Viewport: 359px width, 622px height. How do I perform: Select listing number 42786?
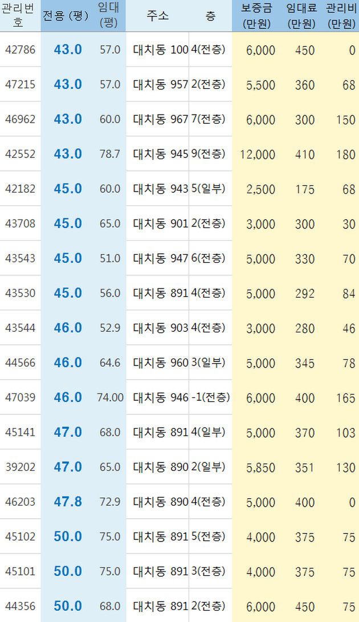pyautogui.click(x=21, y=50)
